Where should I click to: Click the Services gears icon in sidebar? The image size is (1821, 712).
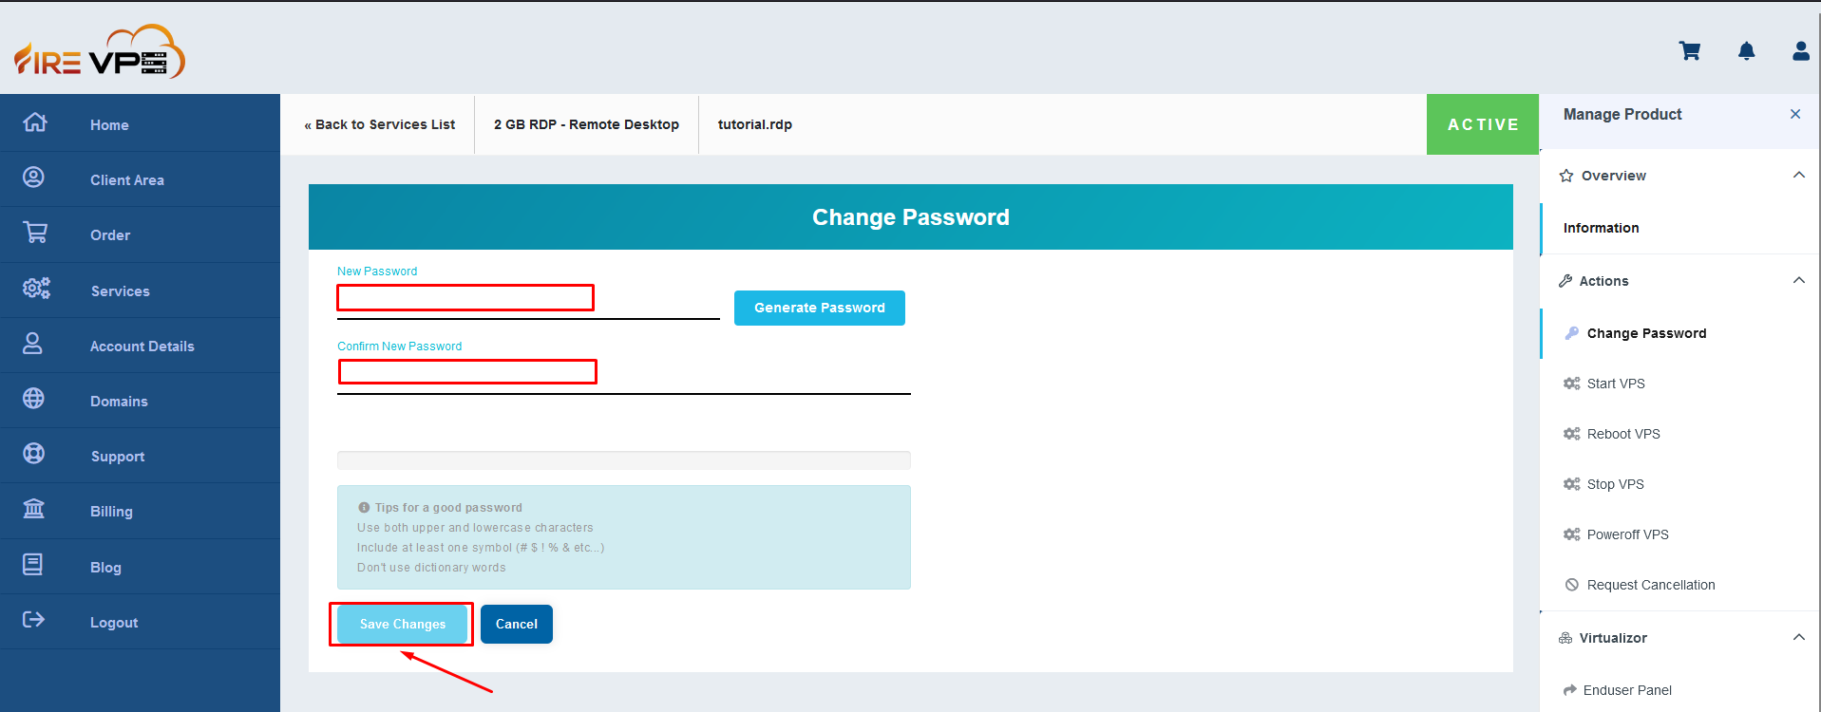(36, 288)
